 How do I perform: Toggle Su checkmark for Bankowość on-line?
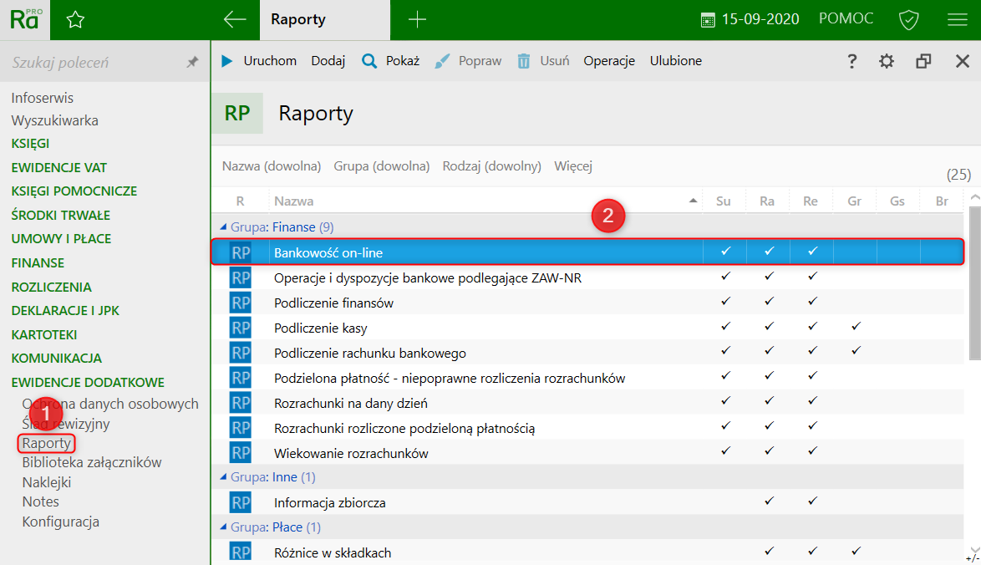725,252
